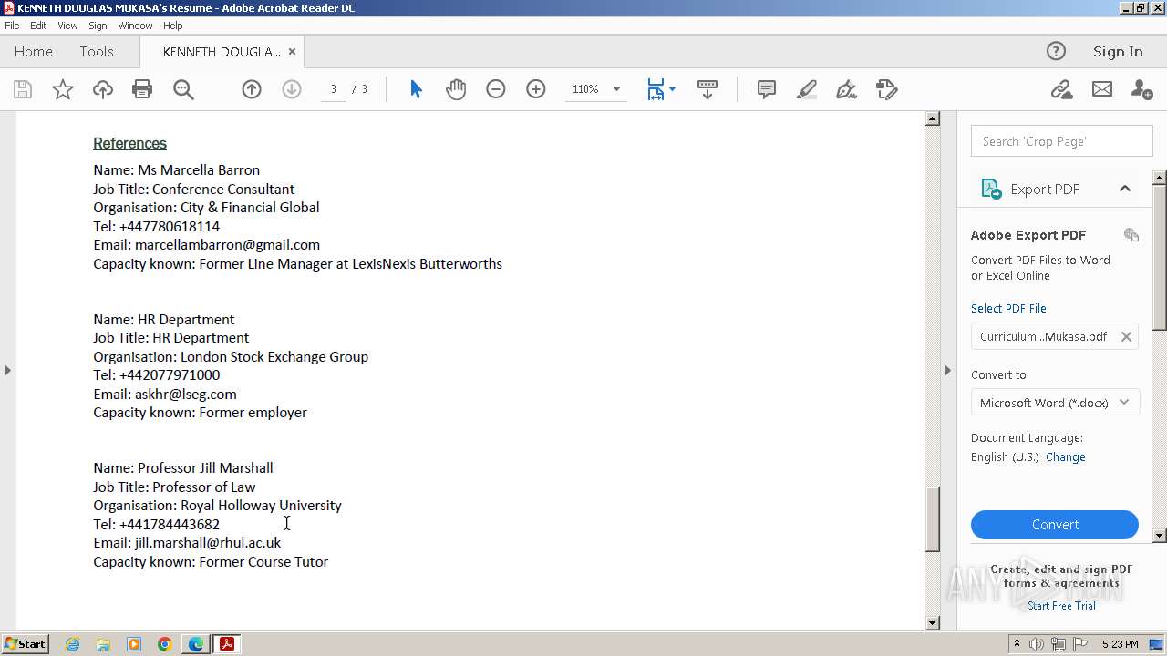
Task: Click the document vertical scrollbar thumb
Action: [932, 519]
